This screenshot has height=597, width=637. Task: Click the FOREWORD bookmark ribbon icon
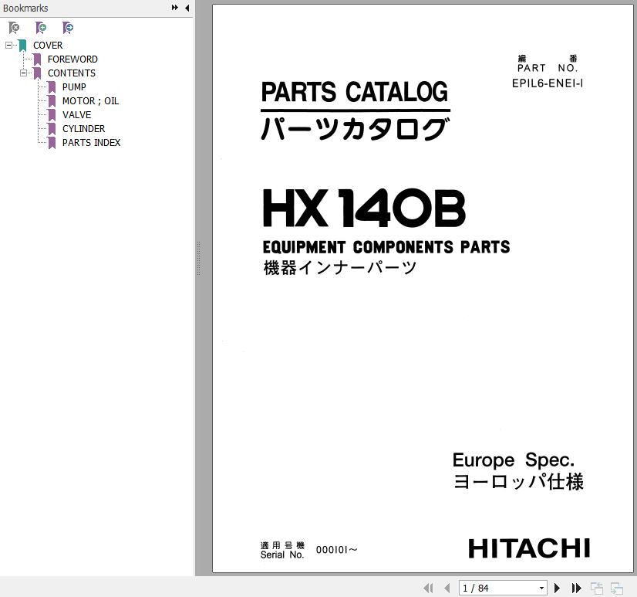pos(37,59)
